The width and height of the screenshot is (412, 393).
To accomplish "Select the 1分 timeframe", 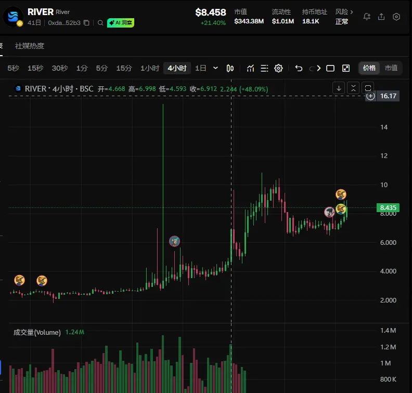I will click(x=82, y=68).
